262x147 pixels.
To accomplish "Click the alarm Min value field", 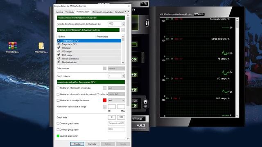I will (112, 107).
